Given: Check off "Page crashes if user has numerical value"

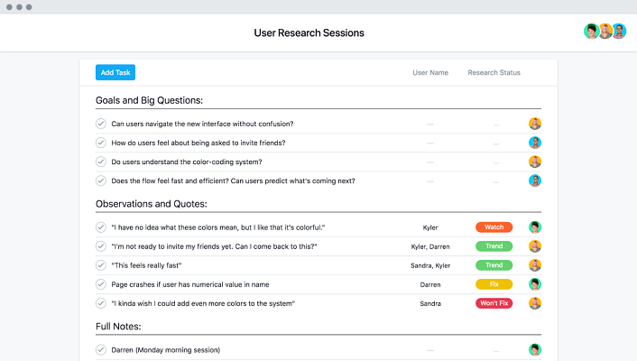Looking at the screenshot, I should (101, 284).
